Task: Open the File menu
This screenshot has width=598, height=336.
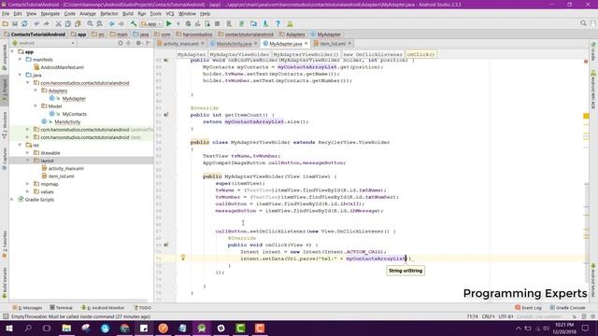Action: click(x=6, y=14)
